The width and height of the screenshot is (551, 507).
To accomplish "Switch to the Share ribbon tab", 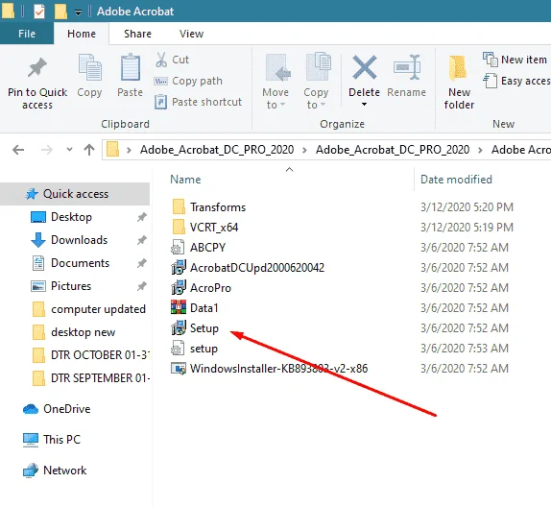I will 138,34.
